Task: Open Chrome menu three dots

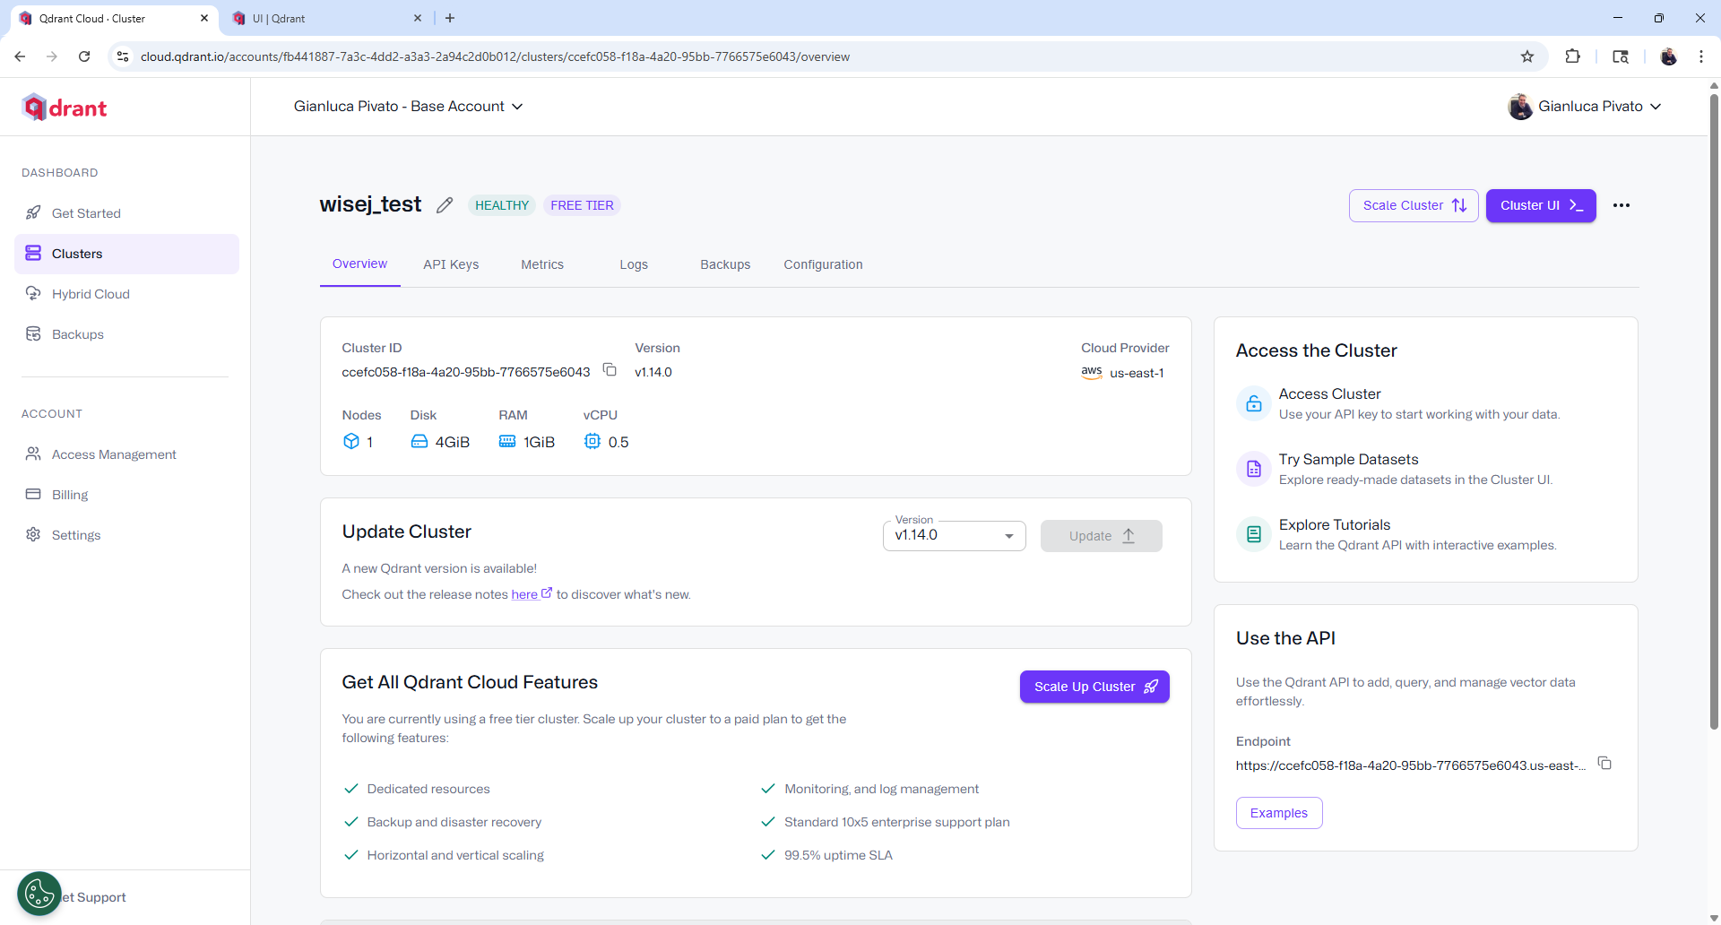Action: (x=1701, y=56)
